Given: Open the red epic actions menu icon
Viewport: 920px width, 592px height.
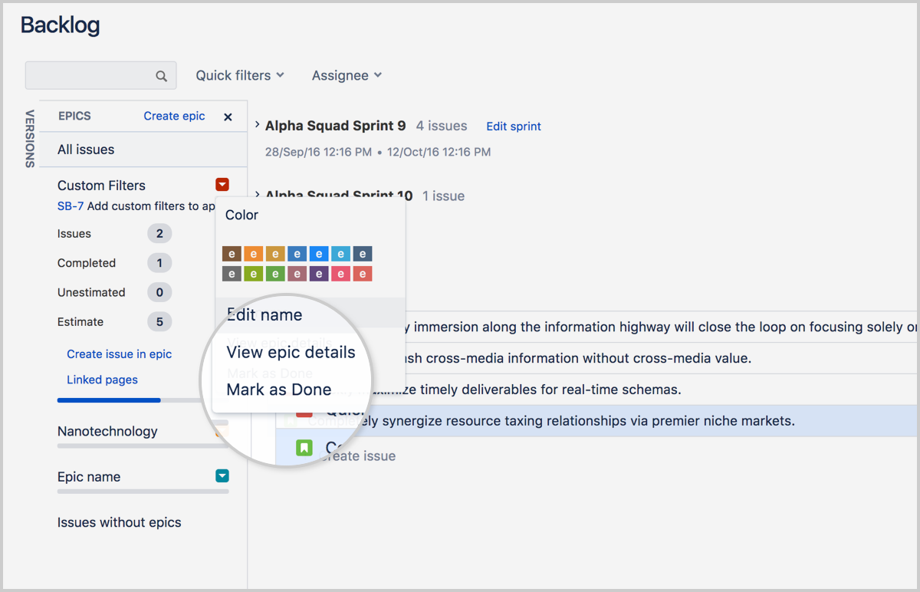Looking at the screenshot, I should point(222,184).
